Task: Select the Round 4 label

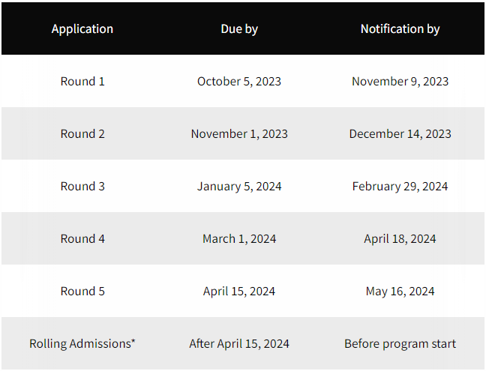Action: pos(82,239)
